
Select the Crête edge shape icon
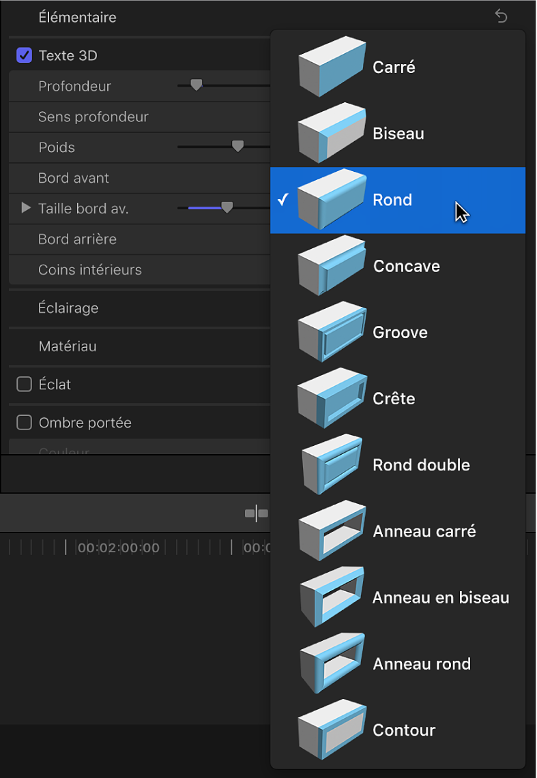tap(332, 399)
